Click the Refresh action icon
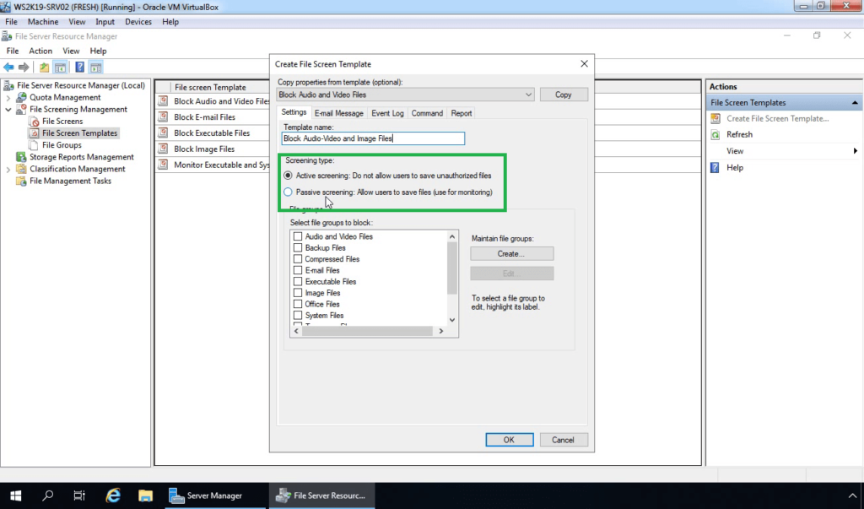The width and height of the screenshot is (864, 509). tap(715, 134)
